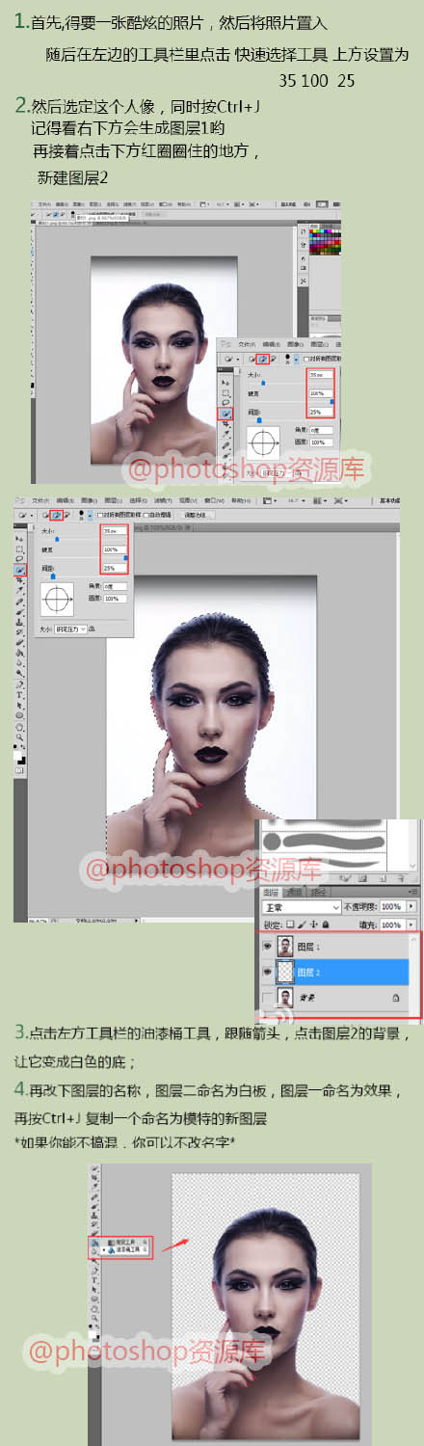Select 背景 layer name row
The width and height of the screenshot is (424, 1446).
[334, 997]
